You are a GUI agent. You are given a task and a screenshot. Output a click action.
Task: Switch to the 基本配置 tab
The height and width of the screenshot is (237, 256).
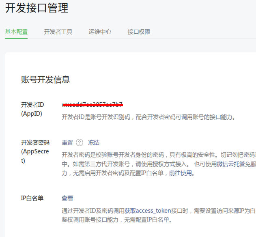16,32
